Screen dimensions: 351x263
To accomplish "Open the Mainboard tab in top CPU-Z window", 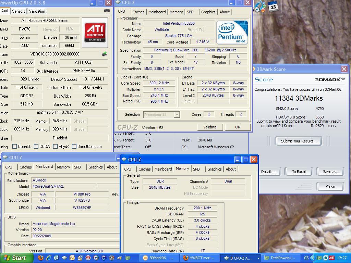I will point(157,12).
